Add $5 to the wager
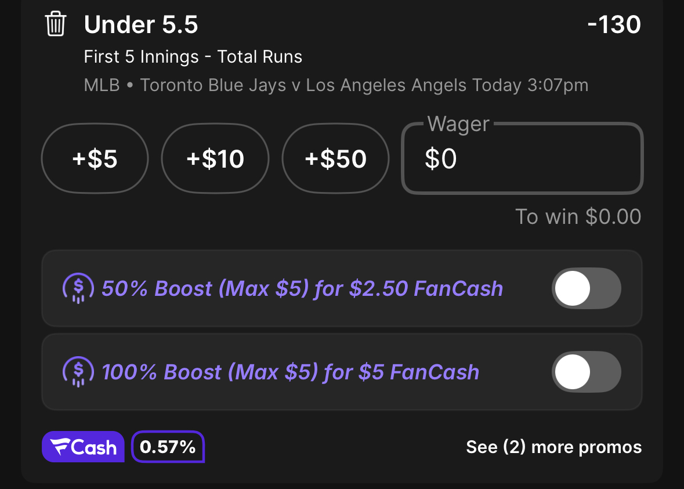Image resolution: width=684 pixels, height=489 pixels. [95, 158]
